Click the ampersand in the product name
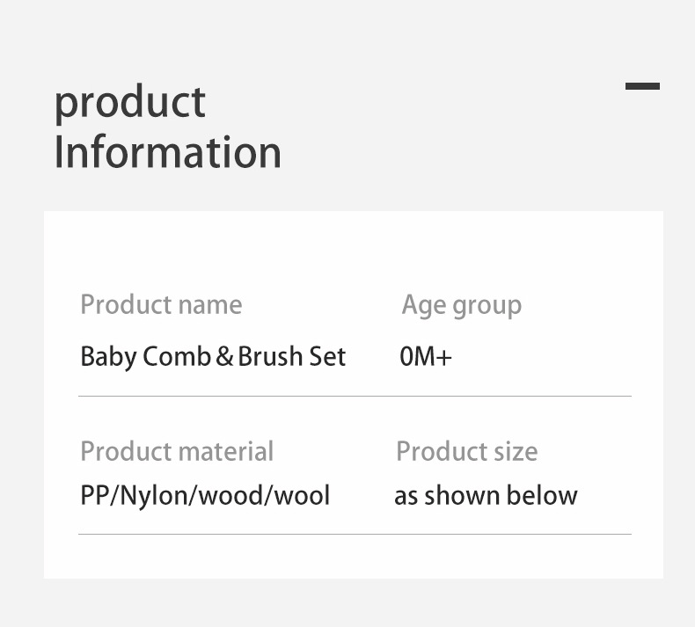This screenshot has width=695, height=627. pyautogui.click(x=224, y=356)
